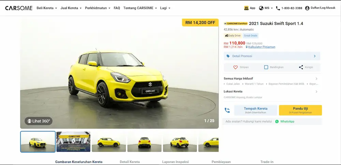The image size is (341, 165).
Task: Click the CARSOME Kepong, Kuala Lumpur location text
Action: point(243,97)
